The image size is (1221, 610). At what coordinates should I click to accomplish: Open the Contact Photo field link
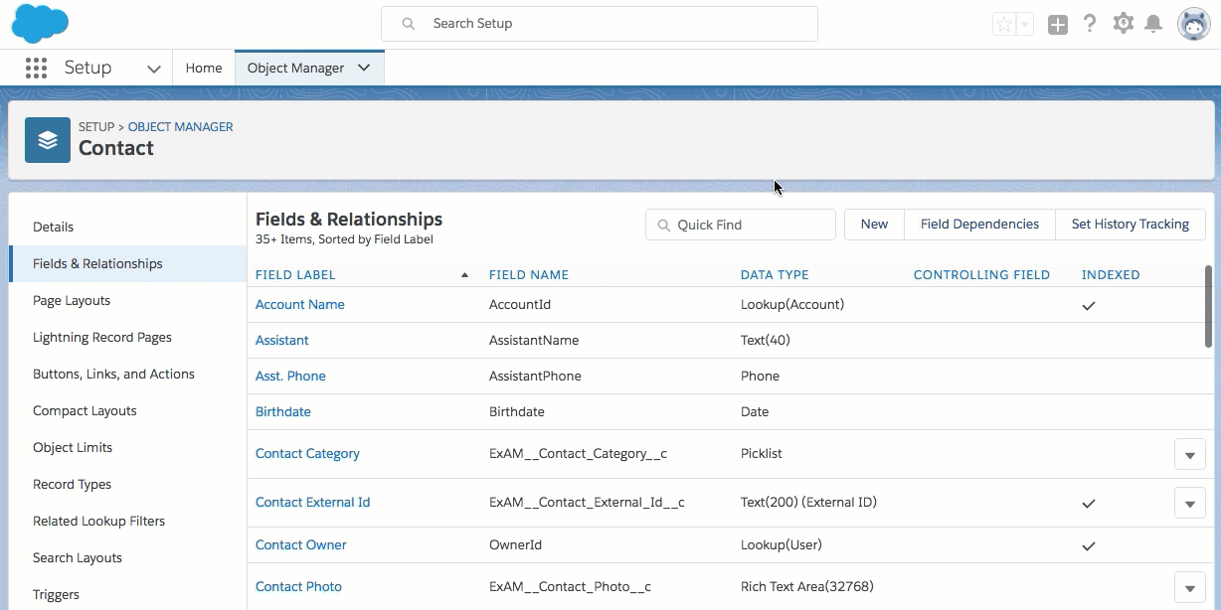click(x=298, y=587)
